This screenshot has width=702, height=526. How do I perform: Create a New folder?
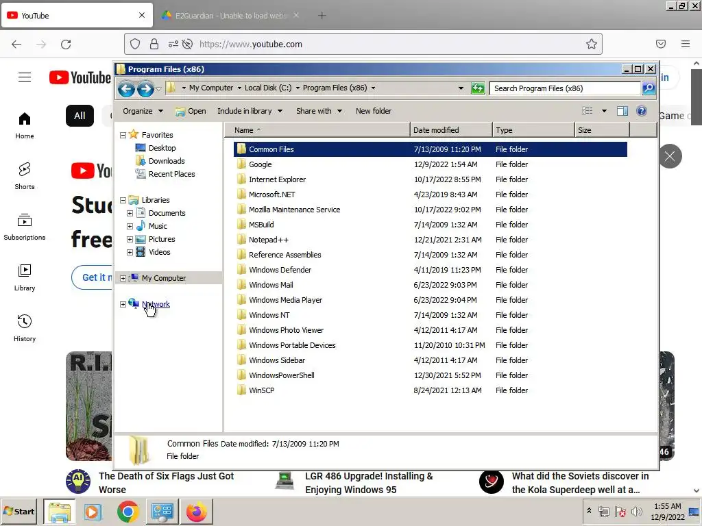click(374, 111)
